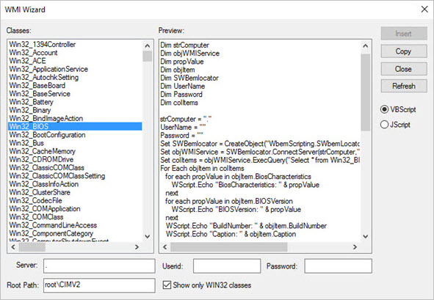The image size is (434, 300).
Task: Refresh the class list
Action: tap(404, 86)
